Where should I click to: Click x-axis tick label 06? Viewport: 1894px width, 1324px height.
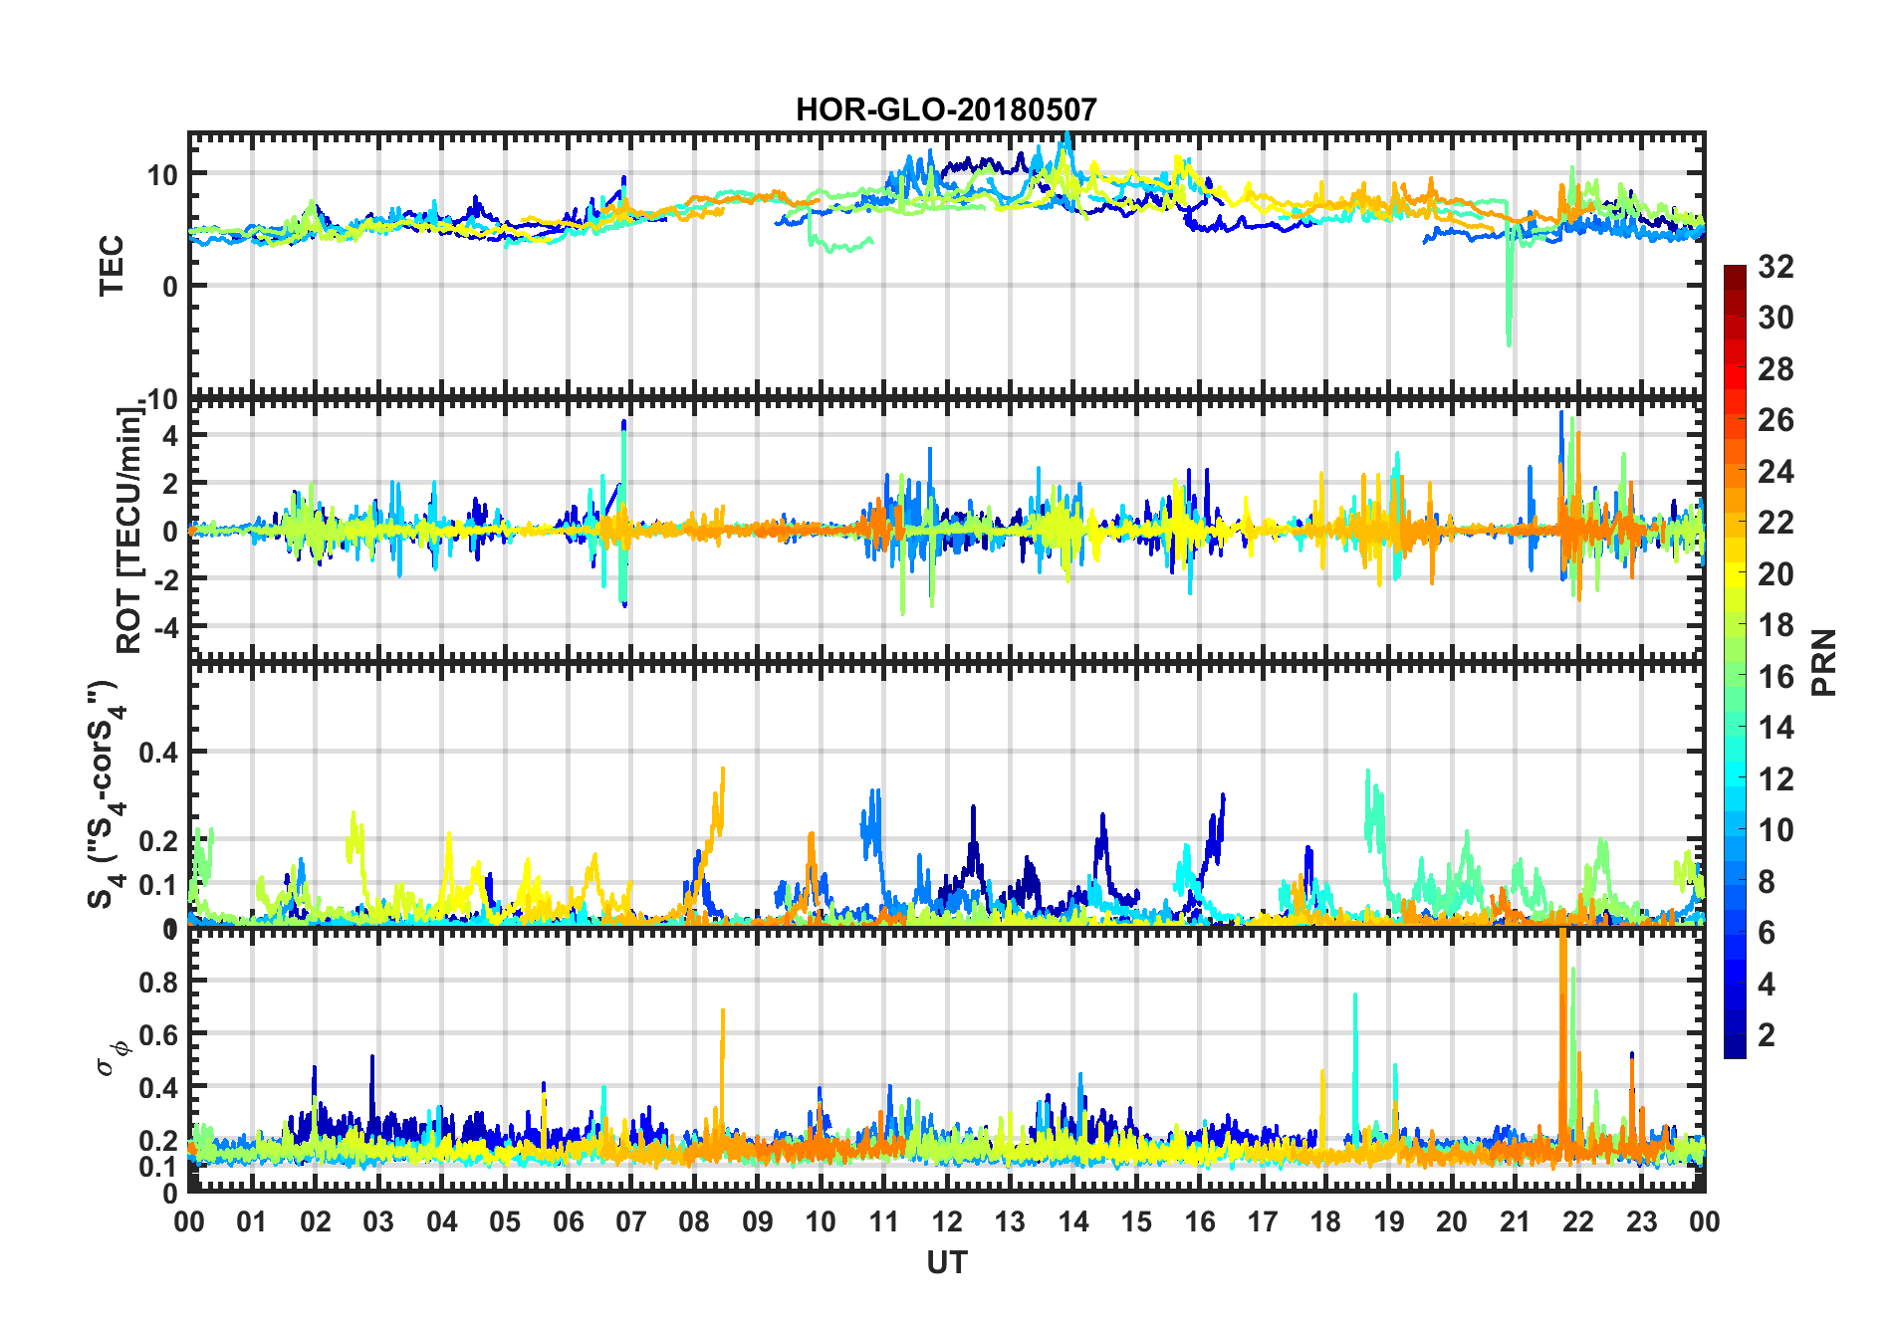tap(568, 1221)
